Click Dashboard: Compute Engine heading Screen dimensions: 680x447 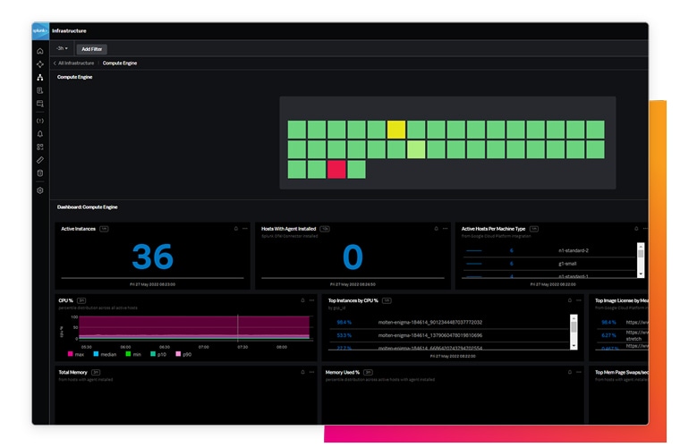(x=87, y=207)
